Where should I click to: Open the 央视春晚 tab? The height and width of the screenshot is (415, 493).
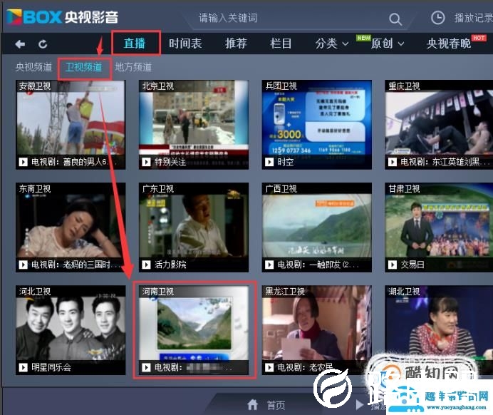point(449,43)
